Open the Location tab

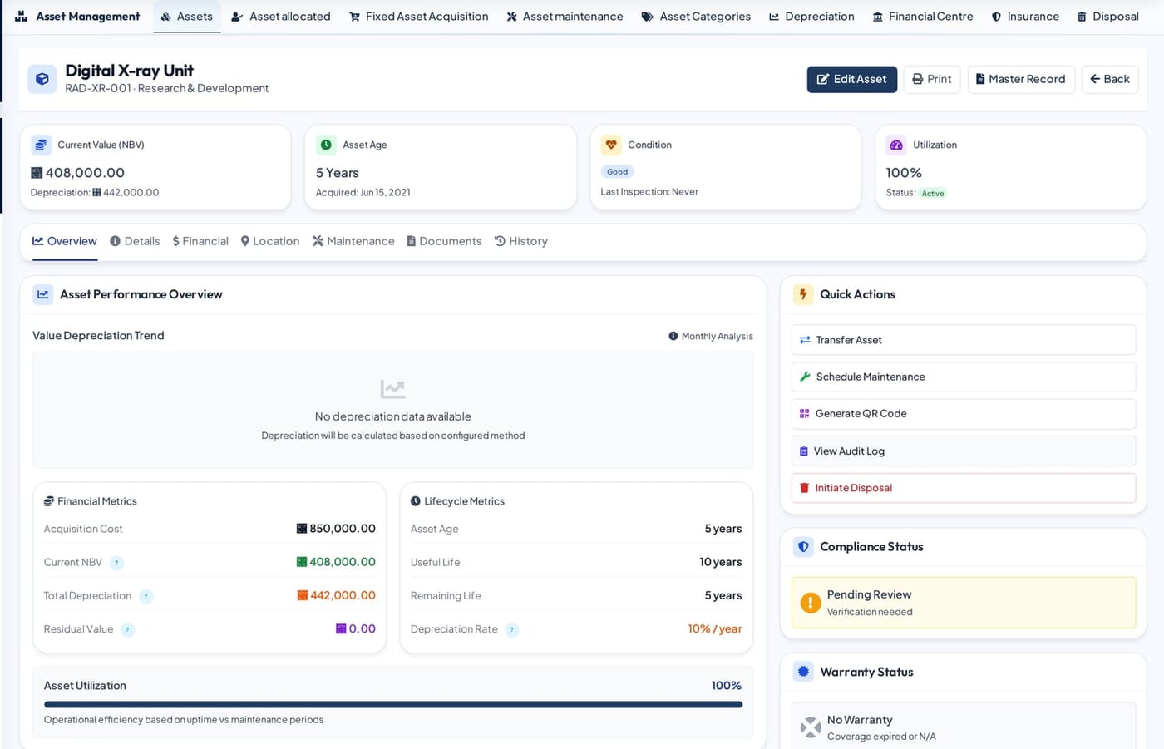pos(270,241)
